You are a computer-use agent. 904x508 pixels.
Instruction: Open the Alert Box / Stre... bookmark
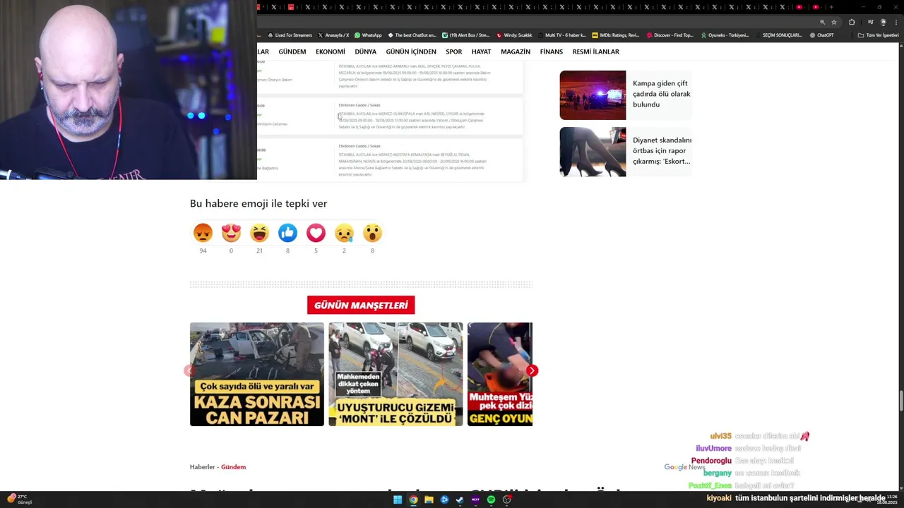pyautogui.click(x=466, y=35)
